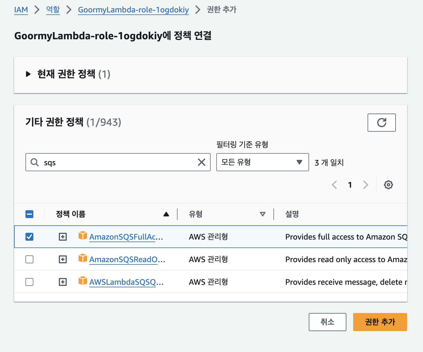Click AWS 관리형 in AmazonSQSReadOnly row

[208, 259]
